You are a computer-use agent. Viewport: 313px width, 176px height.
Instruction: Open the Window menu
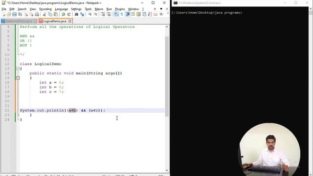coord(134,9)
